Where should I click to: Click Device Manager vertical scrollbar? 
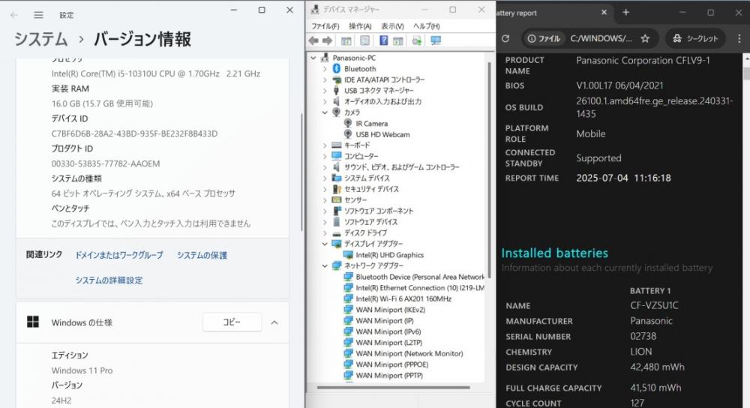click(x=489, y=169)
